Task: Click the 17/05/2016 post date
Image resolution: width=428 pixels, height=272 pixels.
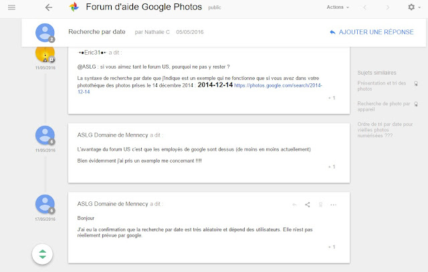Action: pyautogui.click(x=45, y=219)
